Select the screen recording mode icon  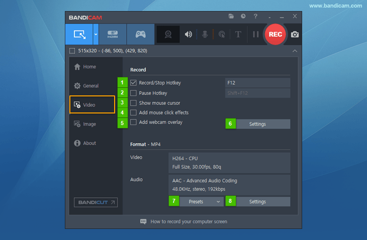[x=79, y=34]
